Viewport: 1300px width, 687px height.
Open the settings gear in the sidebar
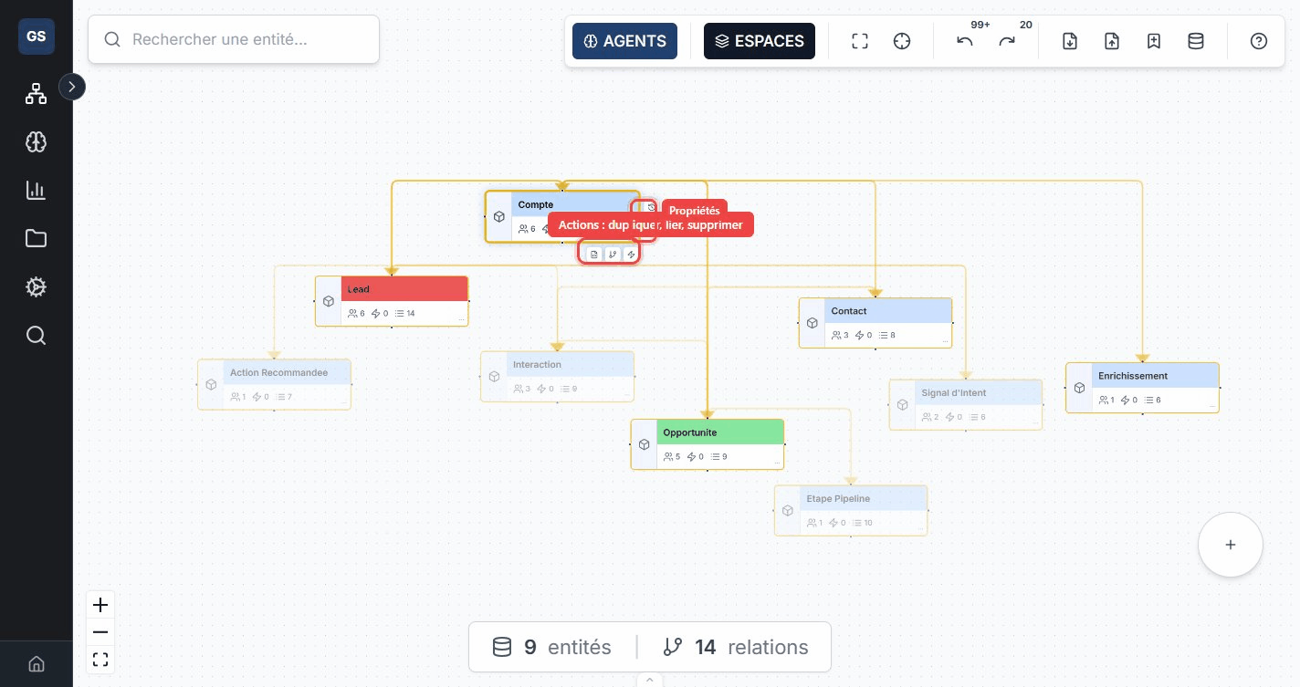[x=36, y=286]
